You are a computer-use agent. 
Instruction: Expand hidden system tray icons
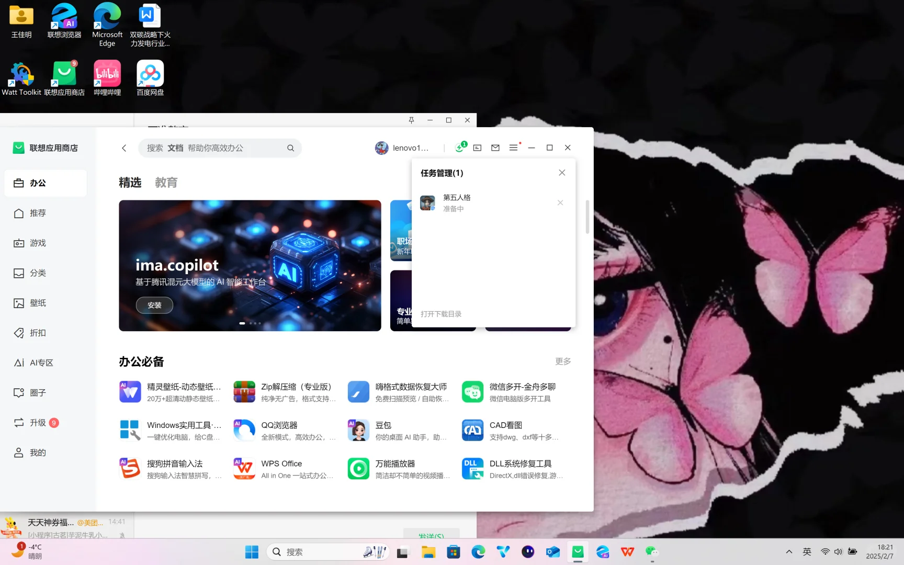pos(789,552)
